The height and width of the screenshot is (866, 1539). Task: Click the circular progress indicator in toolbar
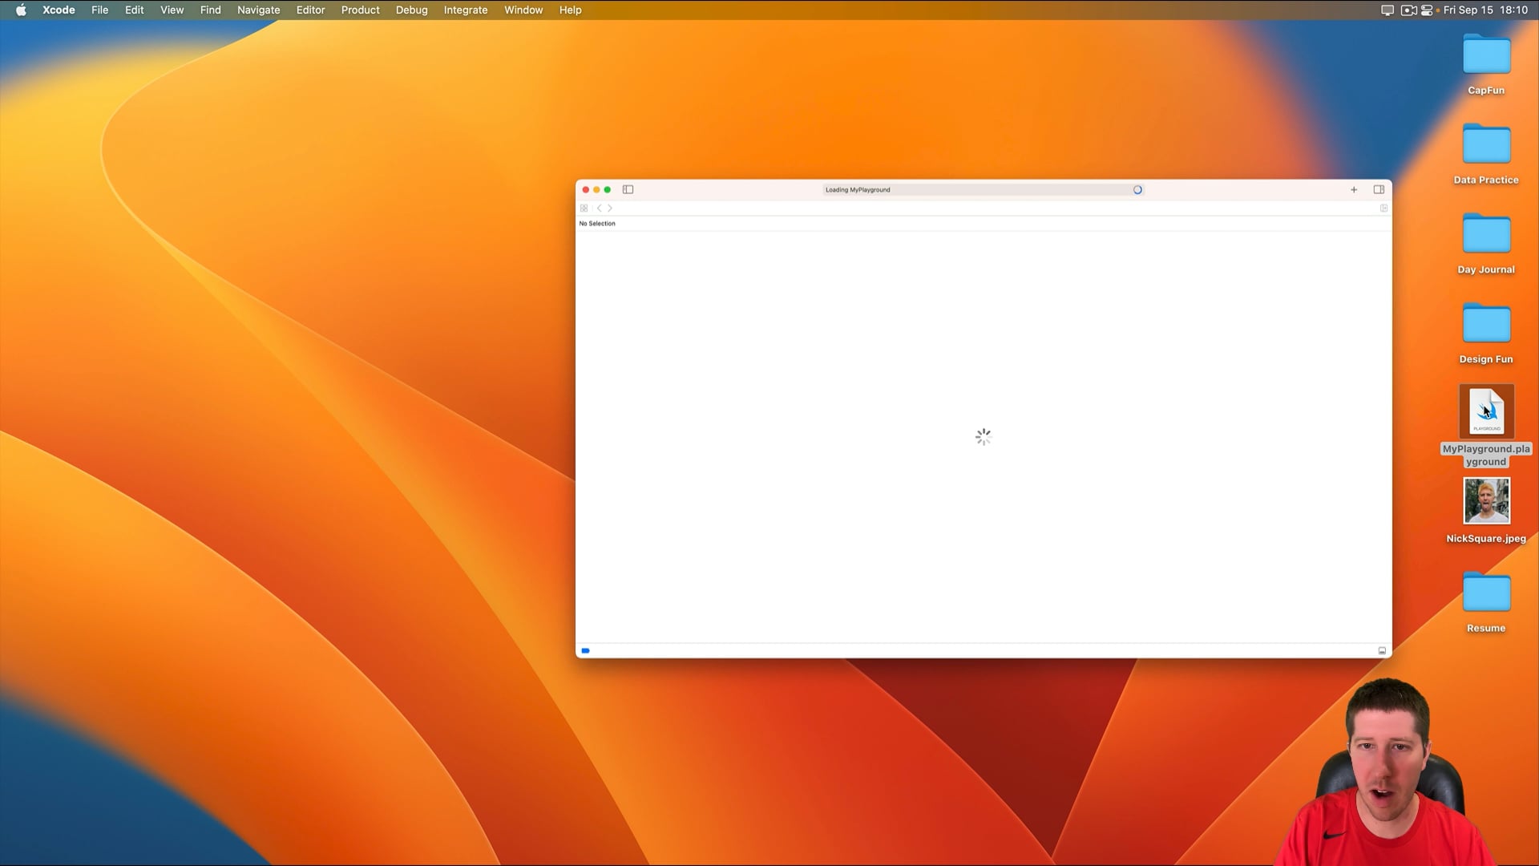coord(1137,190)
